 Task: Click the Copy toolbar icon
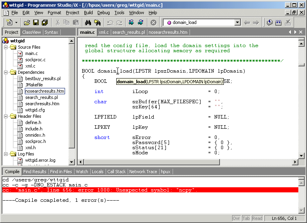tap(67, 23)
